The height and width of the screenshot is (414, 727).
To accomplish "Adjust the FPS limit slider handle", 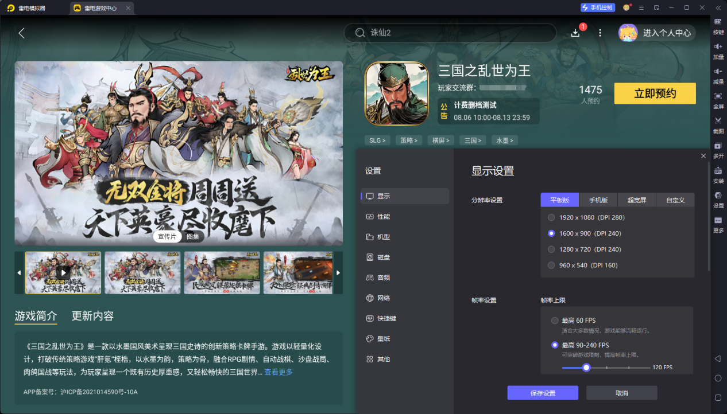I will coord(586,368).
